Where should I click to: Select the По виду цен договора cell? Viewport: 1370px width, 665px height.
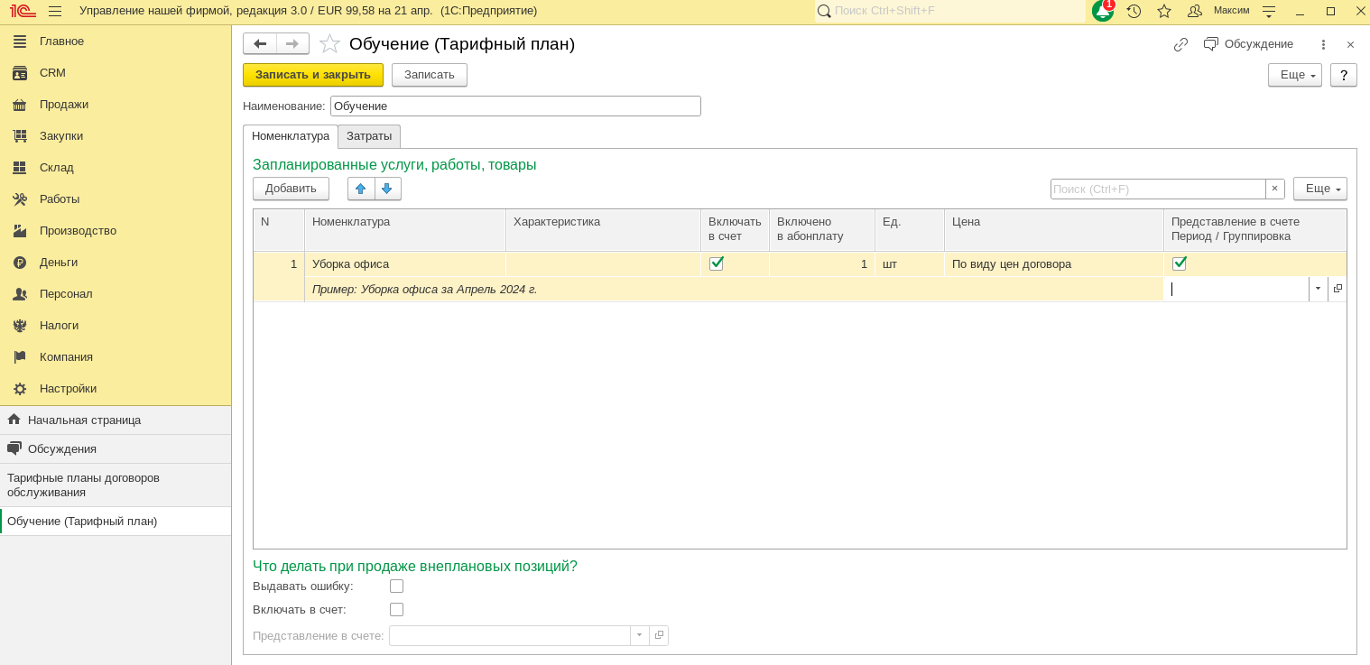(1054, 264)
